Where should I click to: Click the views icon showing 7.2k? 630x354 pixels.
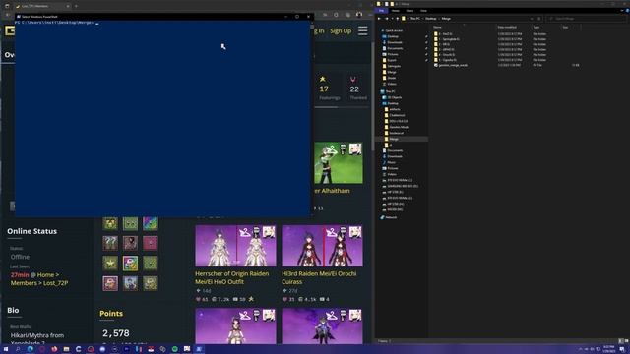click(x=215, y=299)
